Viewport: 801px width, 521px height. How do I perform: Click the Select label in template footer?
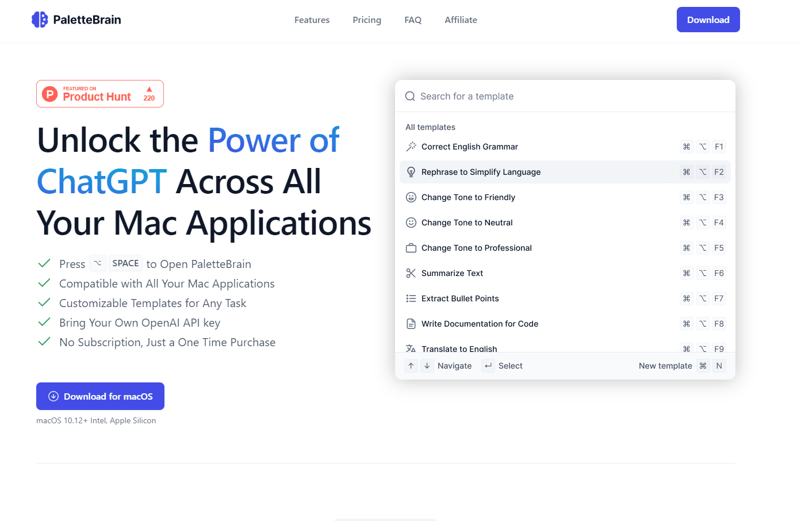coord(511,366)
